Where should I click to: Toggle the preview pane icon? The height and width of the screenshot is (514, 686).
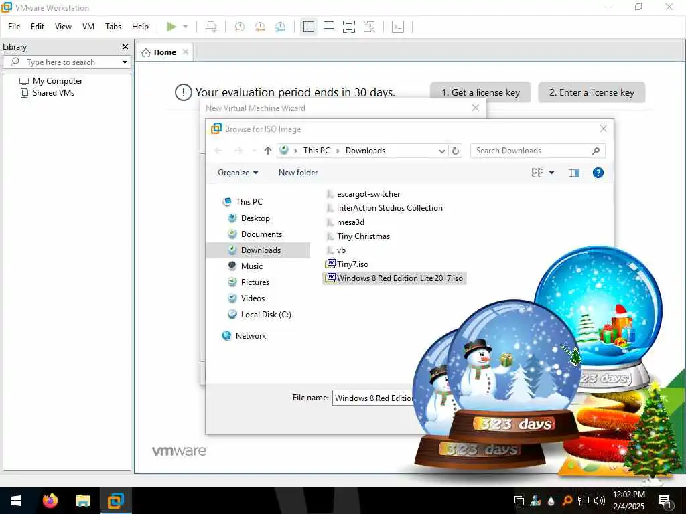574,173
